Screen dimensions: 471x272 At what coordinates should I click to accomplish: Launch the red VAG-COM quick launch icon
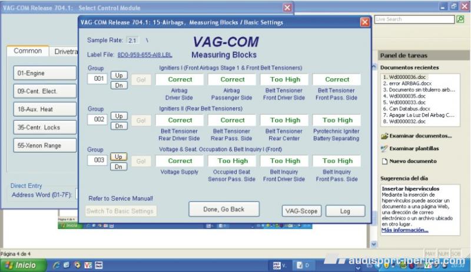(x=88, y=265)
